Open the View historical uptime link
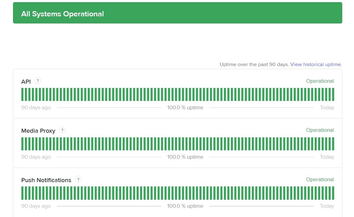354x217 pixels. point(316,65)
